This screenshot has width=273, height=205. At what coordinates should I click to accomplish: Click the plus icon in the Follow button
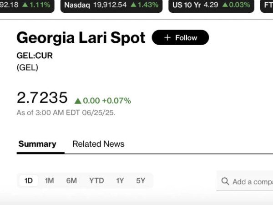[x=167, y=38]
